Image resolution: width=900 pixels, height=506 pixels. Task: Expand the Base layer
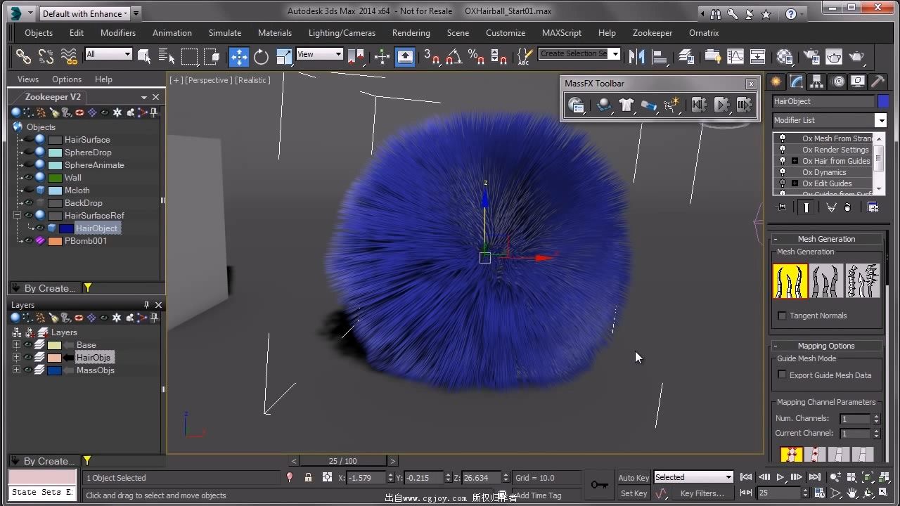[x=16, y=345]
